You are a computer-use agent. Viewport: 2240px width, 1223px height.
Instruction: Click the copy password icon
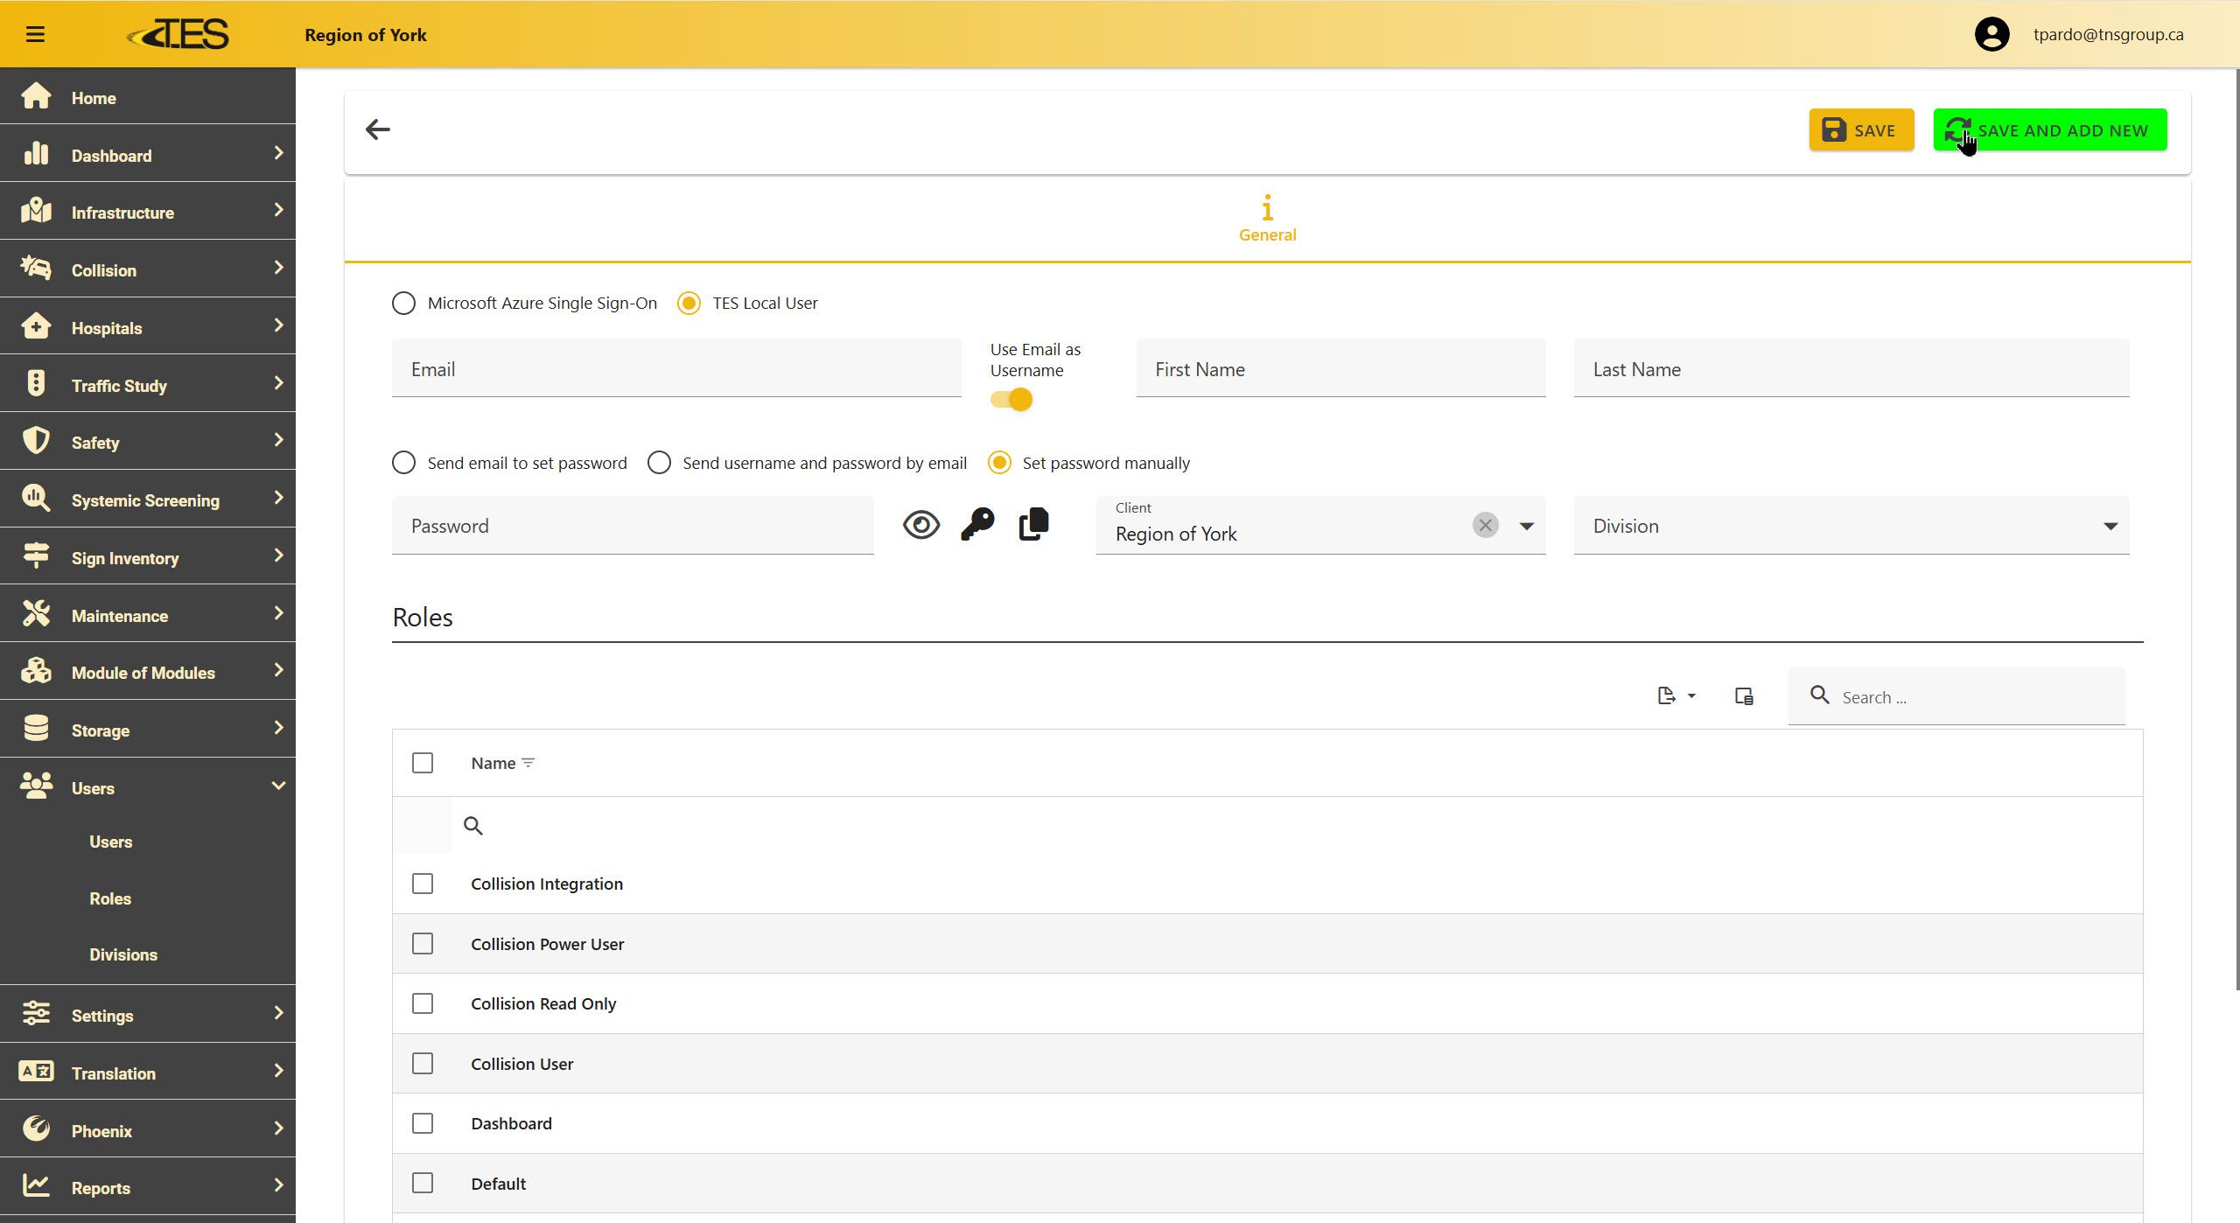point(1033,525)
